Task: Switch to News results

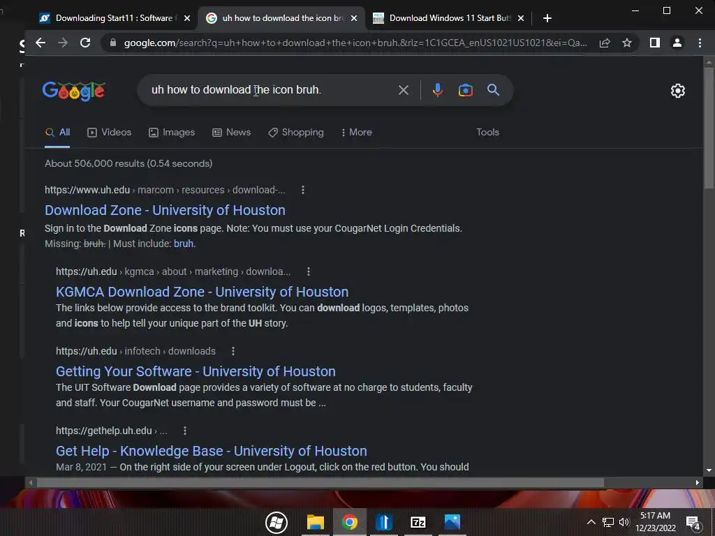Action: (x=232, y=133)
